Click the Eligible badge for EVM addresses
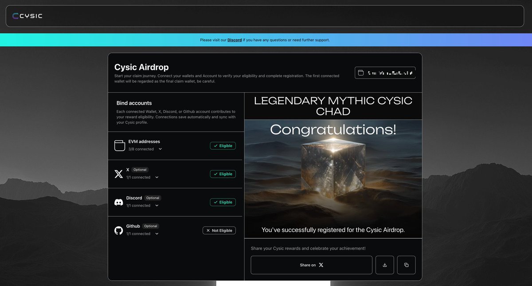Screen dimensions: 532x286 (x=223, y=145)
